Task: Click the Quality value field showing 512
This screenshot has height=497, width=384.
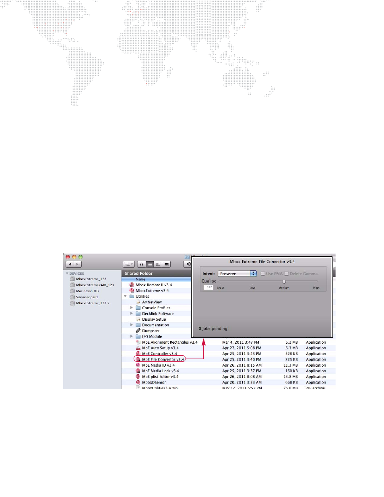Action: 208,287
